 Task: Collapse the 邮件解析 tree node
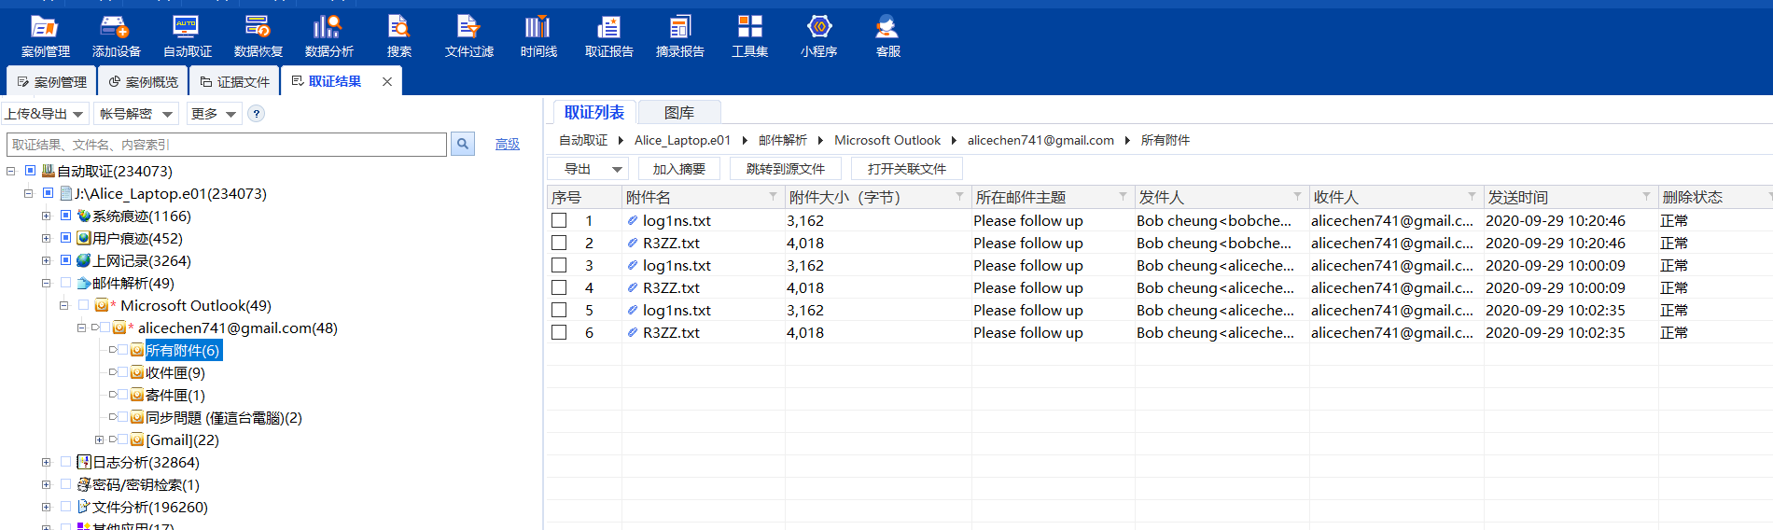[x=46, y=283]
